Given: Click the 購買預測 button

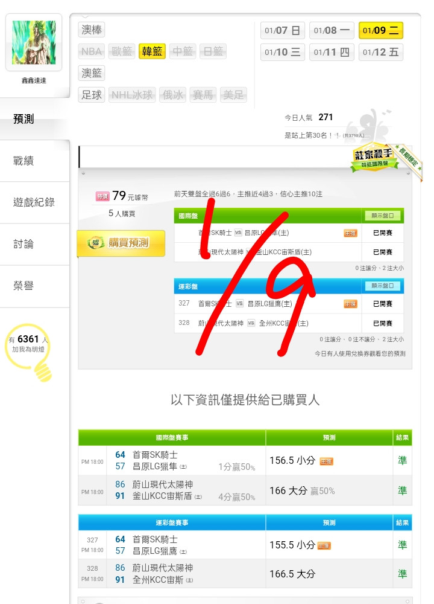Looking at the screenshot, I should (x=121, y=243).
